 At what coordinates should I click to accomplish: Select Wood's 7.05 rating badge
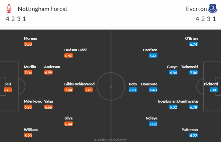click(89, 90)
